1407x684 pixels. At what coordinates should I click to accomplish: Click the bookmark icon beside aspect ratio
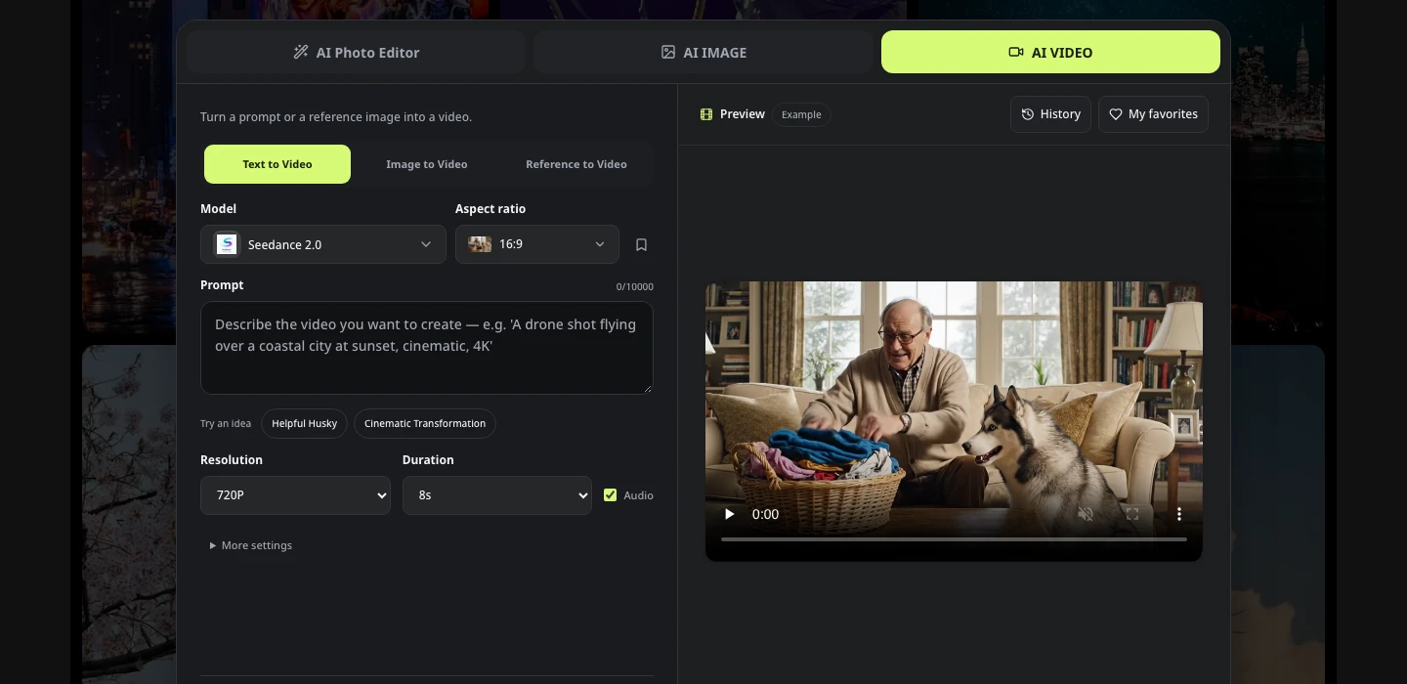[642, 245]
